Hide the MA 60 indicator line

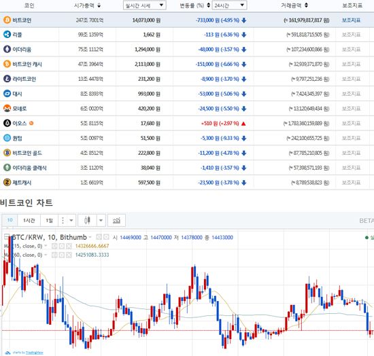(54, 255)
